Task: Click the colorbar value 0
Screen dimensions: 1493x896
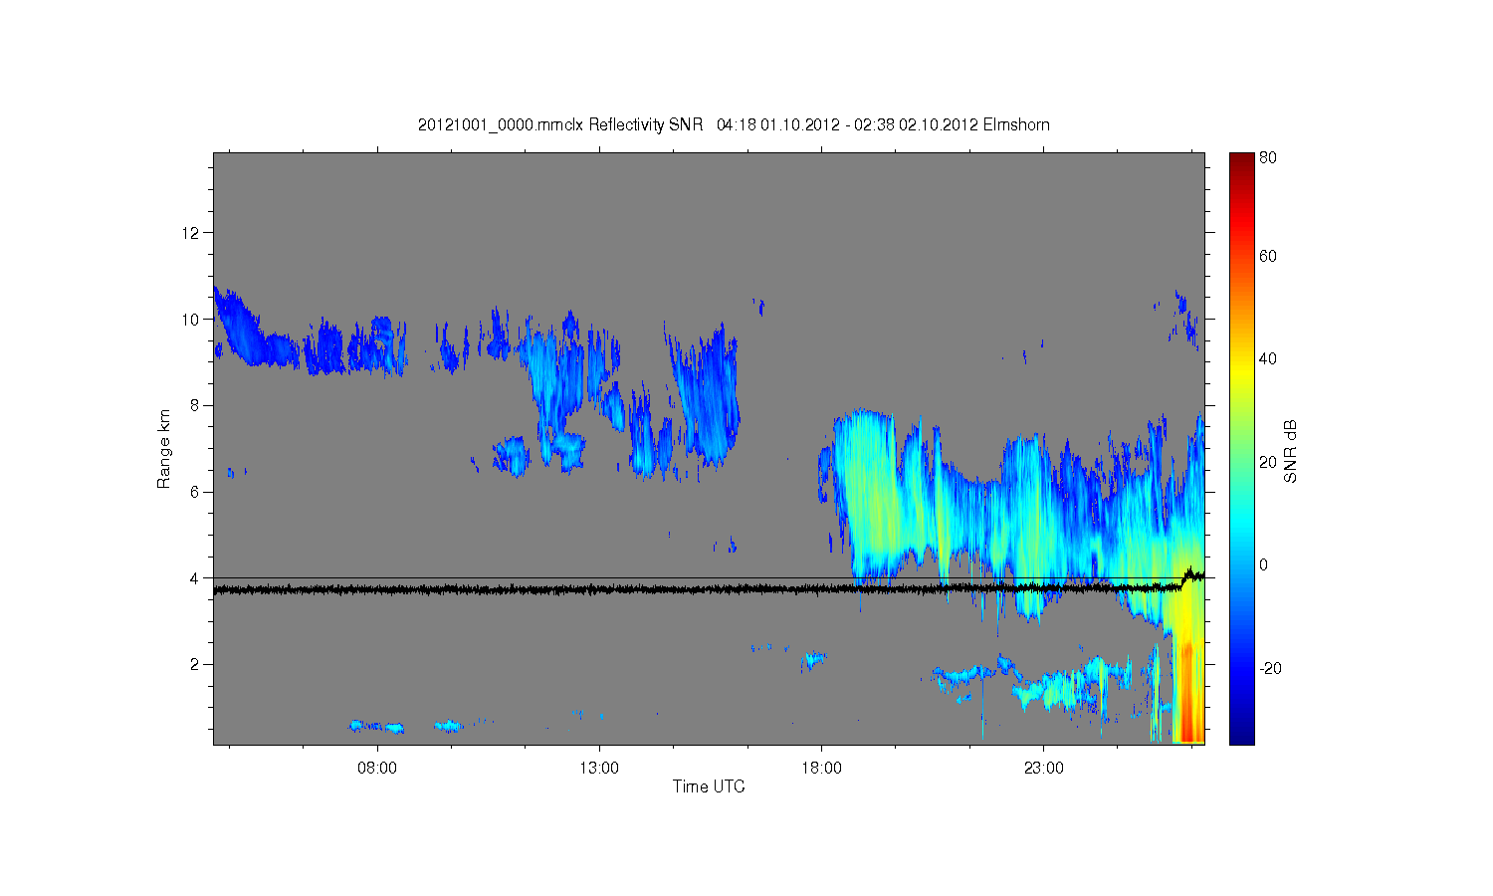Action: pyautogui.click(x=1264, y=564)
